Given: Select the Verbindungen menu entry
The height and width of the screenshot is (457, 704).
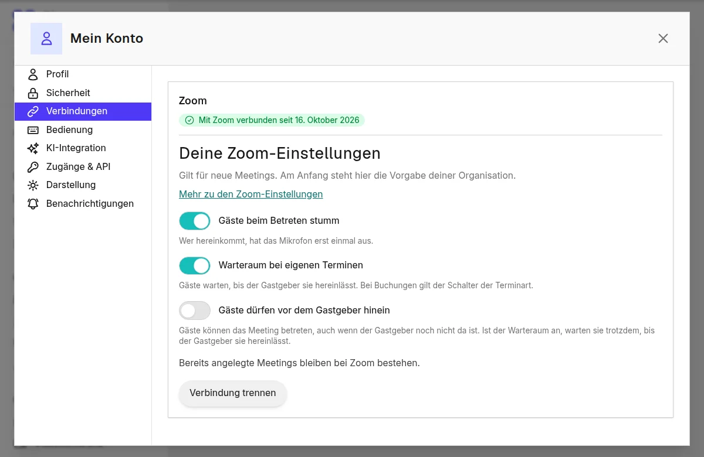Looking at the screenshot, I should [x=83, y=111].
